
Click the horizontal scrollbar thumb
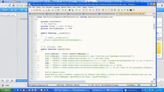(x=58, y=81)
